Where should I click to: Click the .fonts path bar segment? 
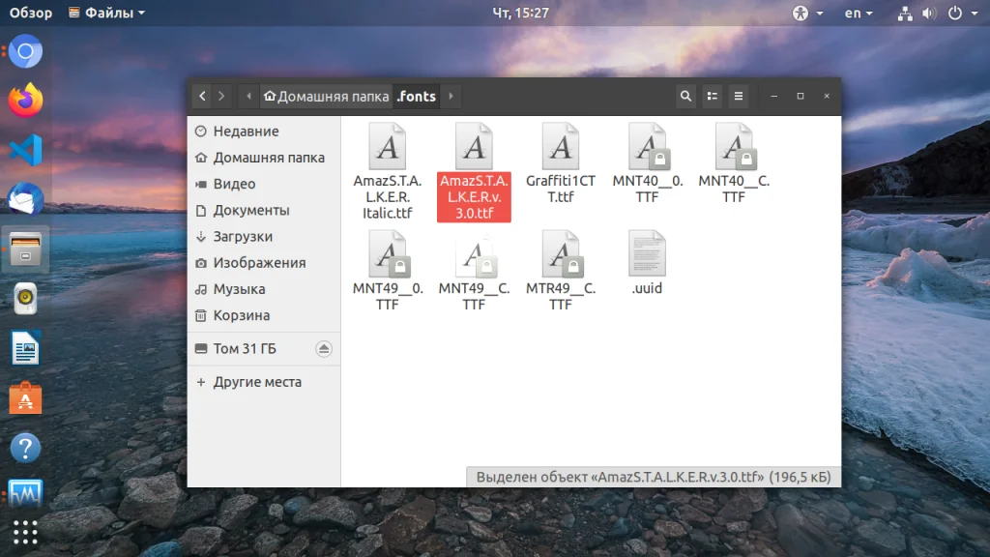point(416,96)
